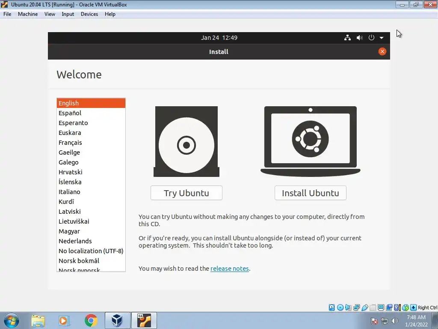The width and height of the screenshot is (438, 329).
Task: Select Galego in the language list
Action: pos(91,162)
